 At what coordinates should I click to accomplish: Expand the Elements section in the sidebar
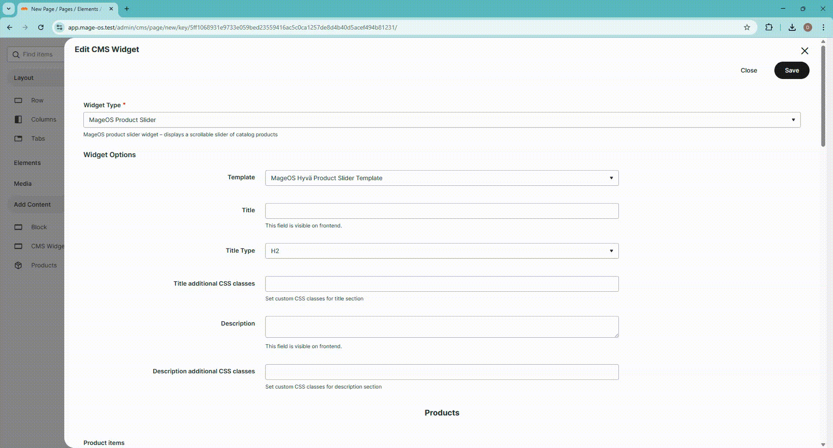(x=27, y=162)
